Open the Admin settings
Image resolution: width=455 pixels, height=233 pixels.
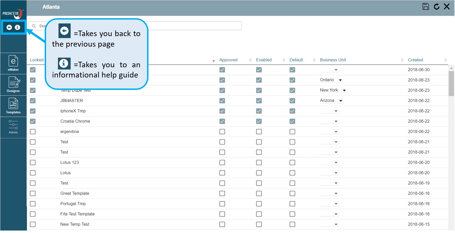click(13, 127)
